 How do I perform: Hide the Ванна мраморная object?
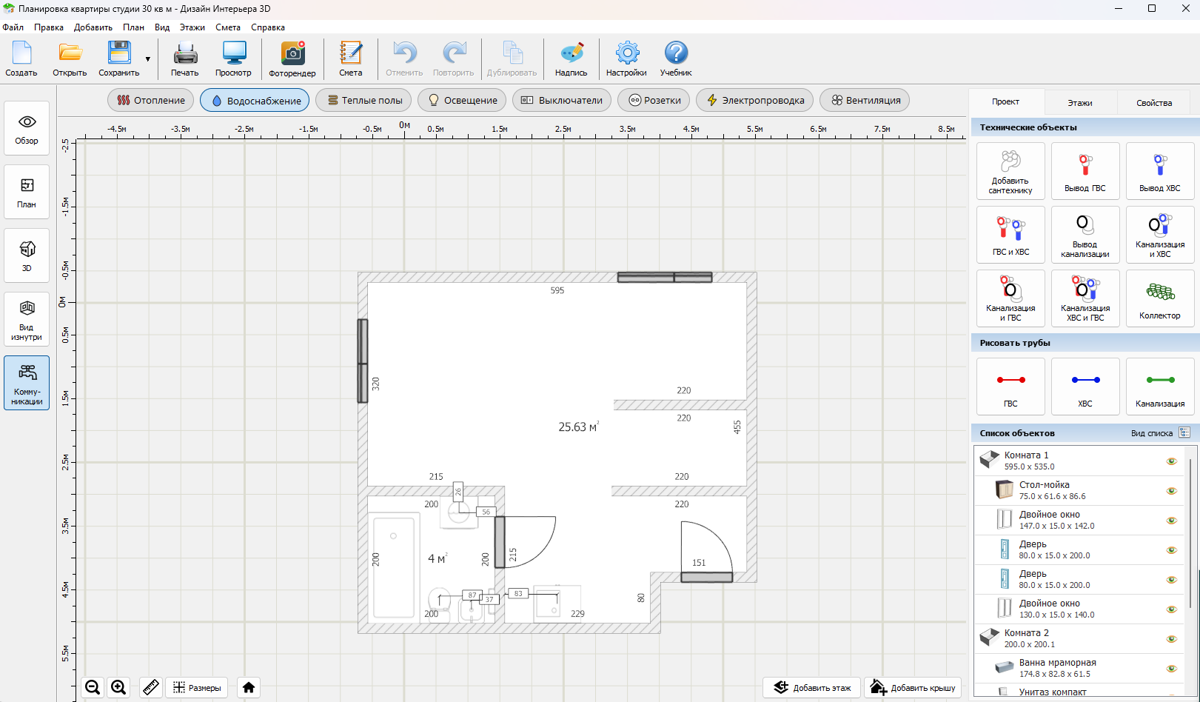click(x=1171, y=669)
